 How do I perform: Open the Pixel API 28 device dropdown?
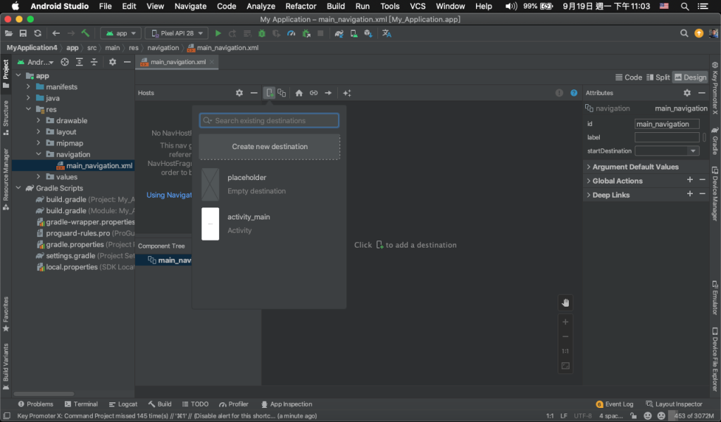click(x=177, y=34)
